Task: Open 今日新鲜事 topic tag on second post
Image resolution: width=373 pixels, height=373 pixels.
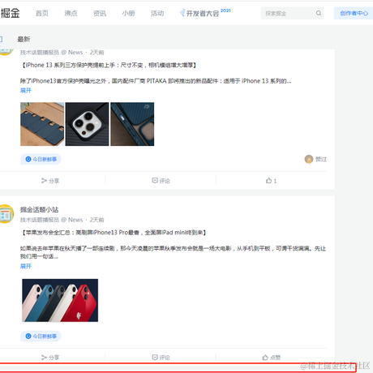Action: (41, 337)
